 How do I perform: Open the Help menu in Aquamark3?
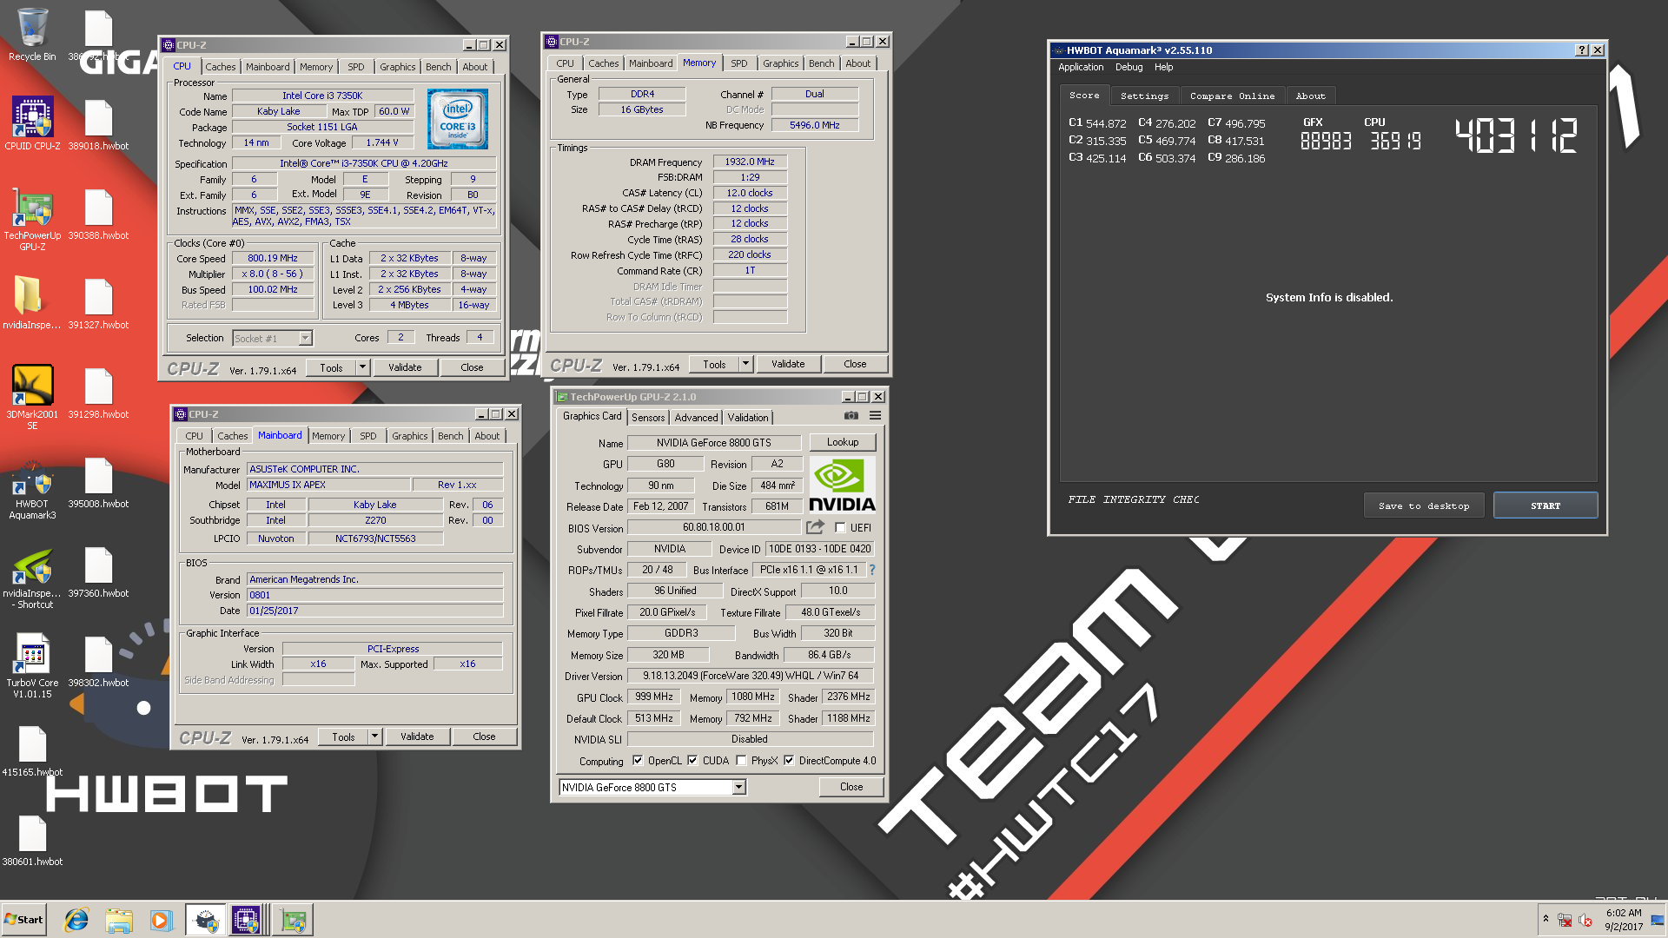pos(1163,67)
